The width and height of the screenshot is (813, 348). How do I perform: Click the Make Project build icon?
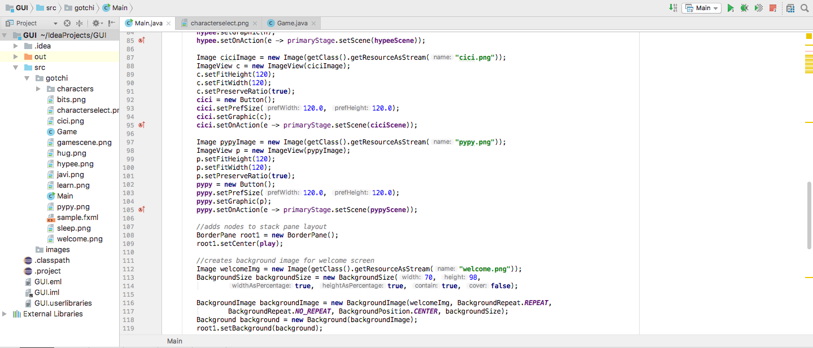[x=673, y=8]
